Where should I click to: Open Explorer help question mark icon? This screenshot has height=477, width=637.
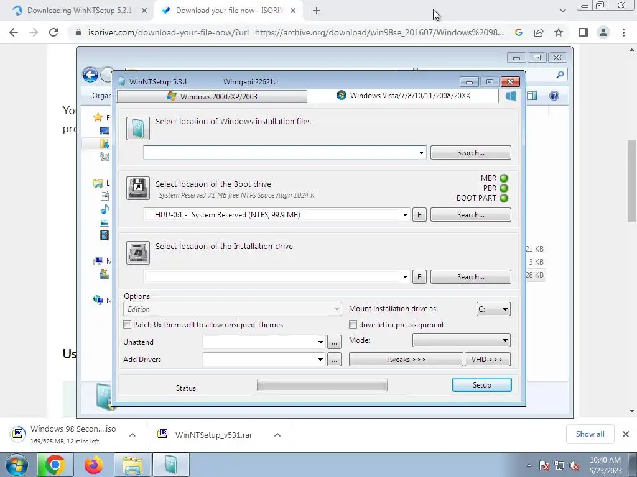(554, 96)
